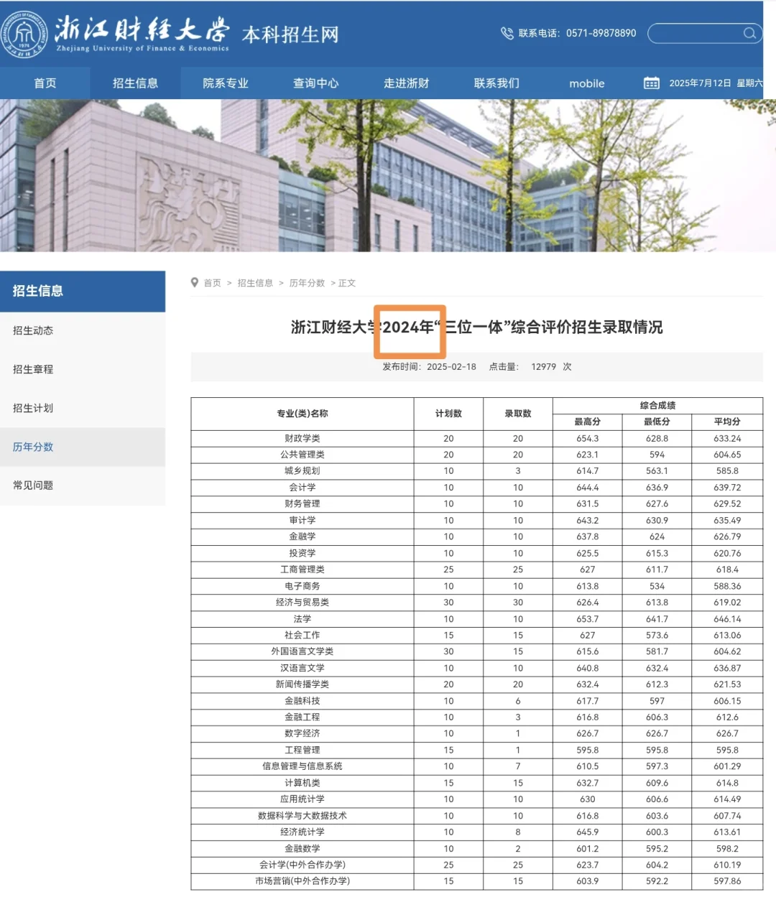
Task: Click the 招生信息 sidebar header
Action: point(83,291)
